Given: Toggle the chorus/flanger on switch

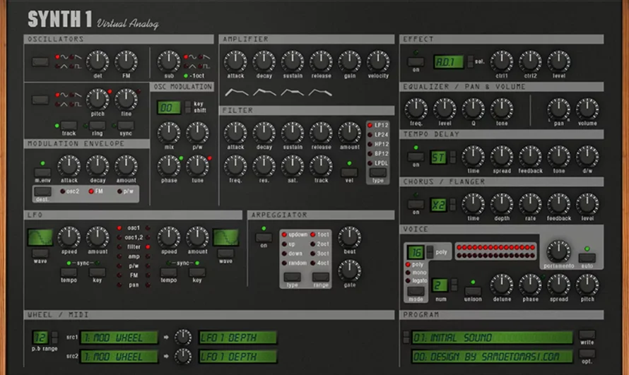Looking at the screenshot, I should [416, 205].
